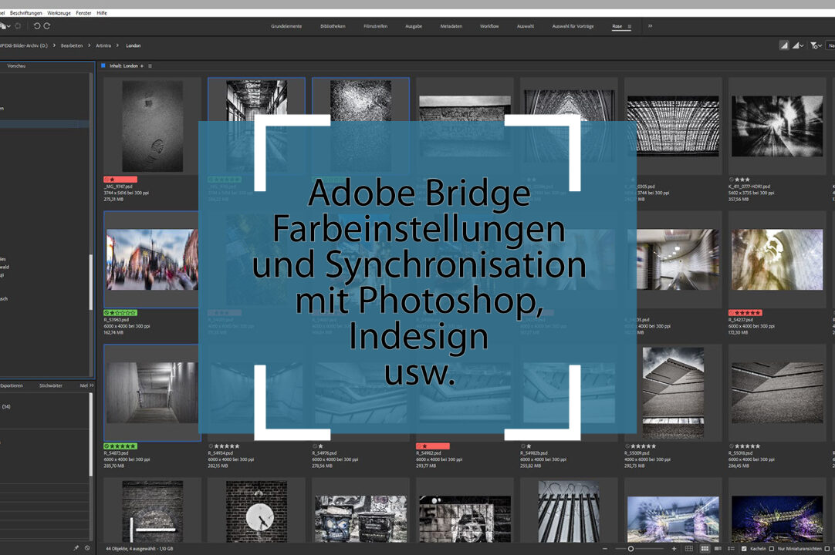Go to London folder in breadcrumb

(134, 45)
